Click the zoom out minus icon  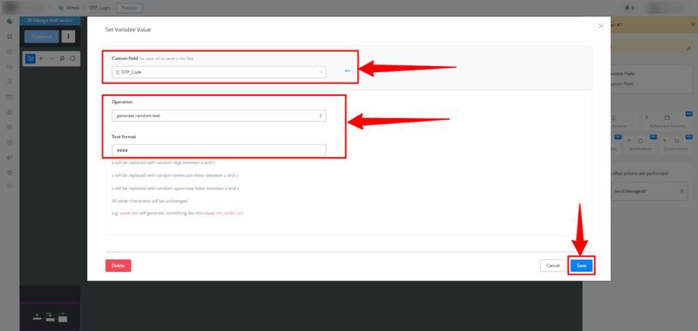51,59
